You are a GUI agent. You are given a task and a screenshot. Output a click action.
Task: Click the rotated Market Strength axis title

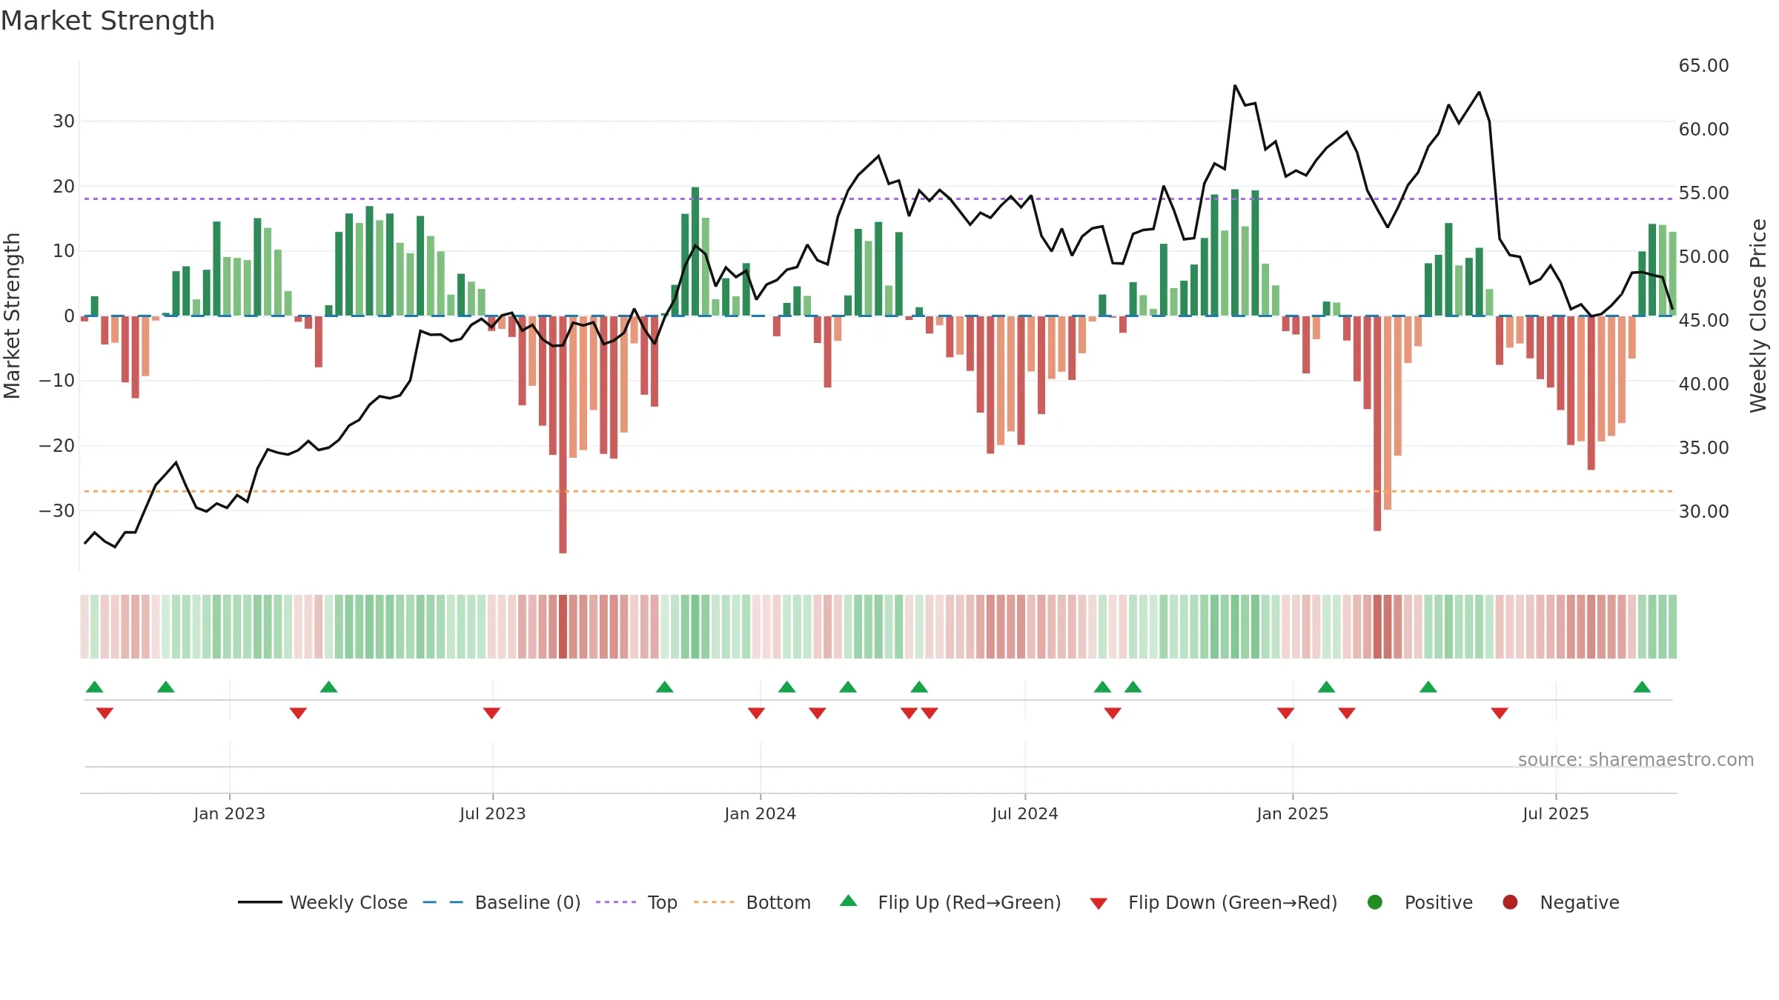(12, 316)
